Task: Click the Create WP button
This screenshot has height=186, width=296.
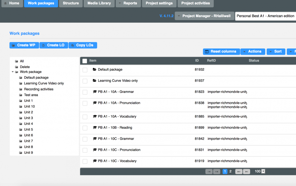Action: [x=24, y=45]
